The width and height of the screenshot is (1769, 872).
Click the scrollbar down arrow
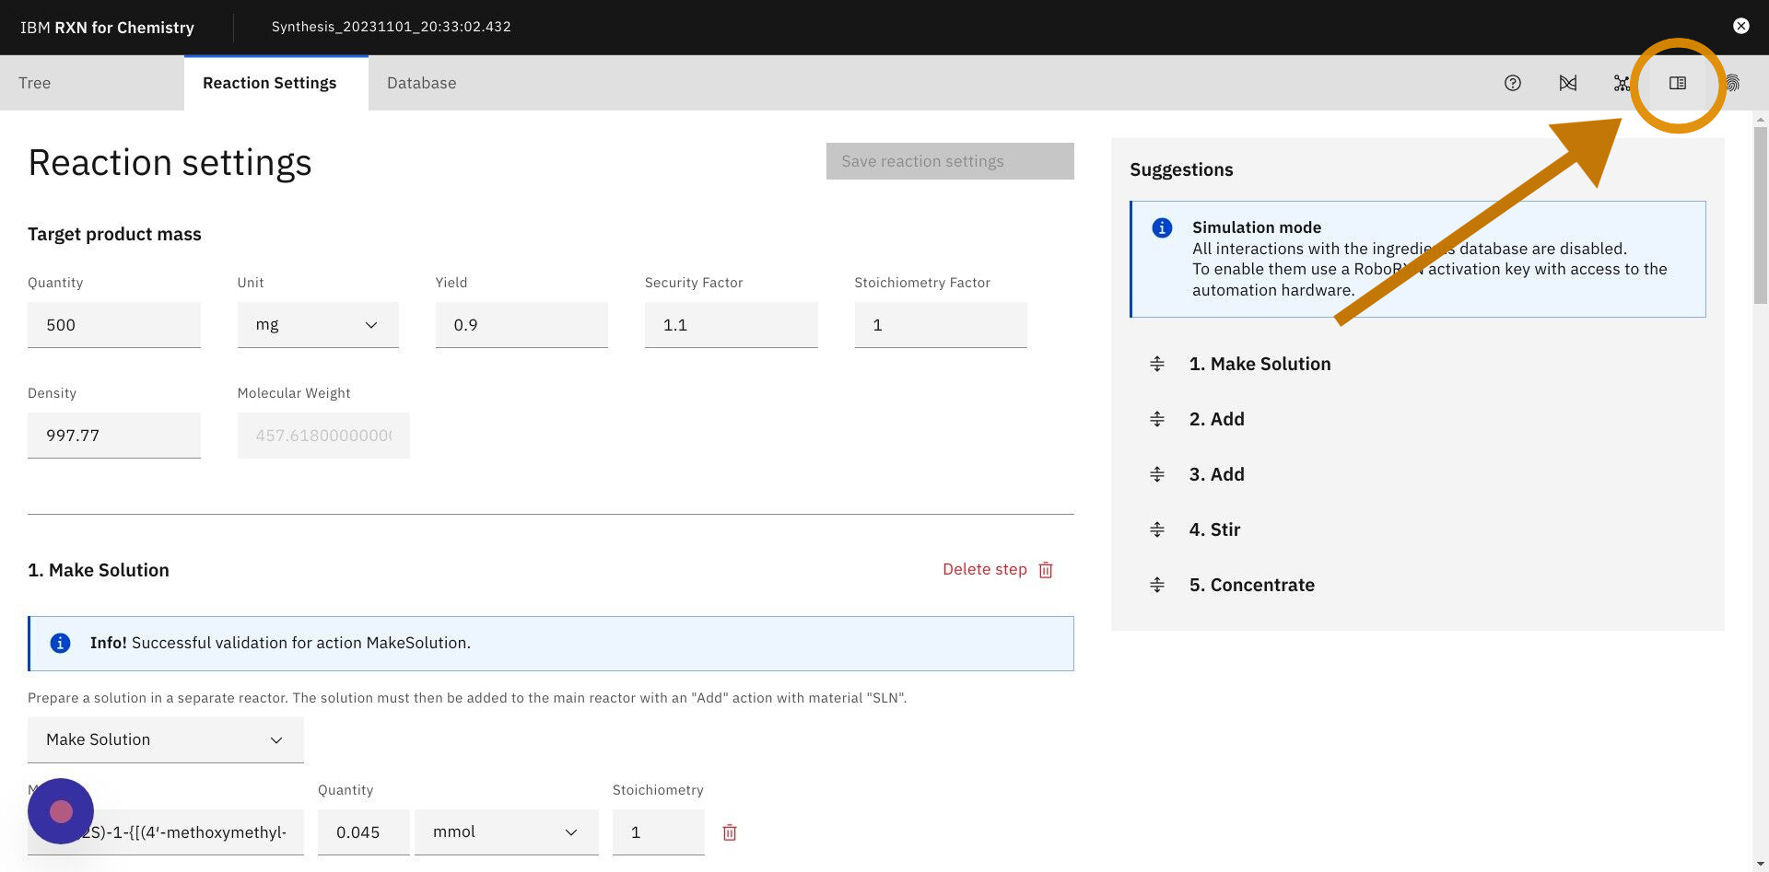1761,864
